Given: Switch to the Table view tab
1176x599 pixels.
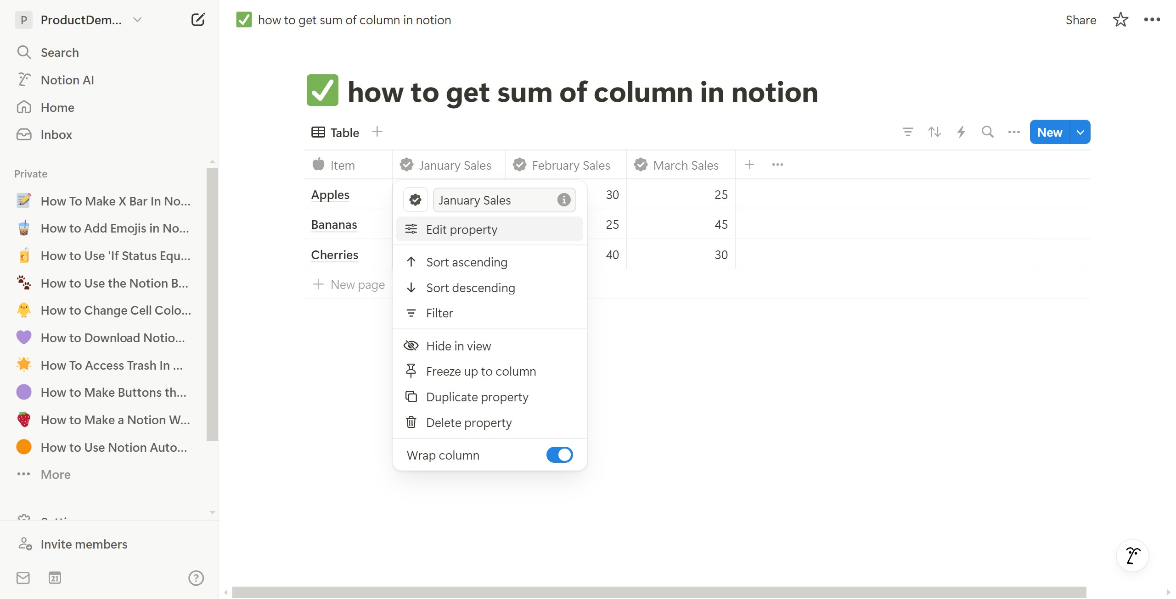Looking at the screenshot, I should pyautogui.click(x=335, y=133).
